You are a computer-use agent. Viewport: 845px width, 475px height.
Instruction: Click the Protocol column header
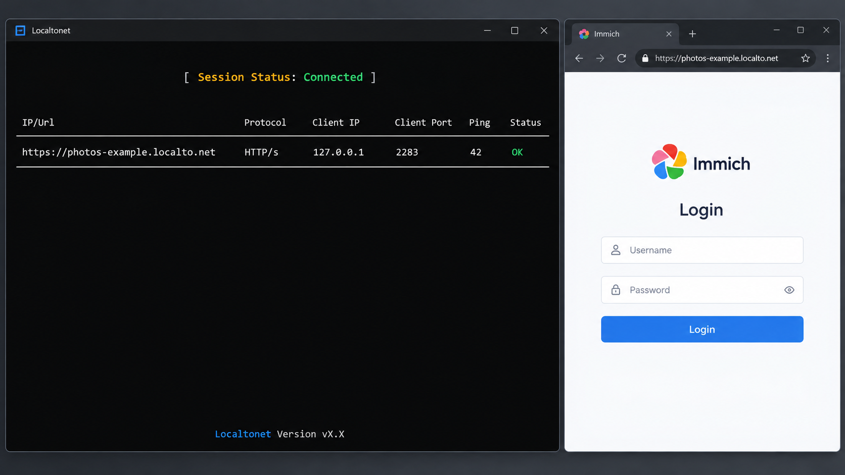click(x=265, y=123)
